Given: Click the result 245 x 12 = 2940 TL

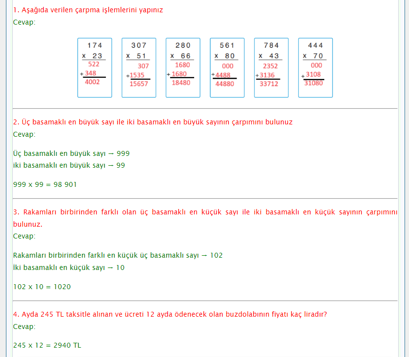Looking at the screenshot, I should coord(47,345).
